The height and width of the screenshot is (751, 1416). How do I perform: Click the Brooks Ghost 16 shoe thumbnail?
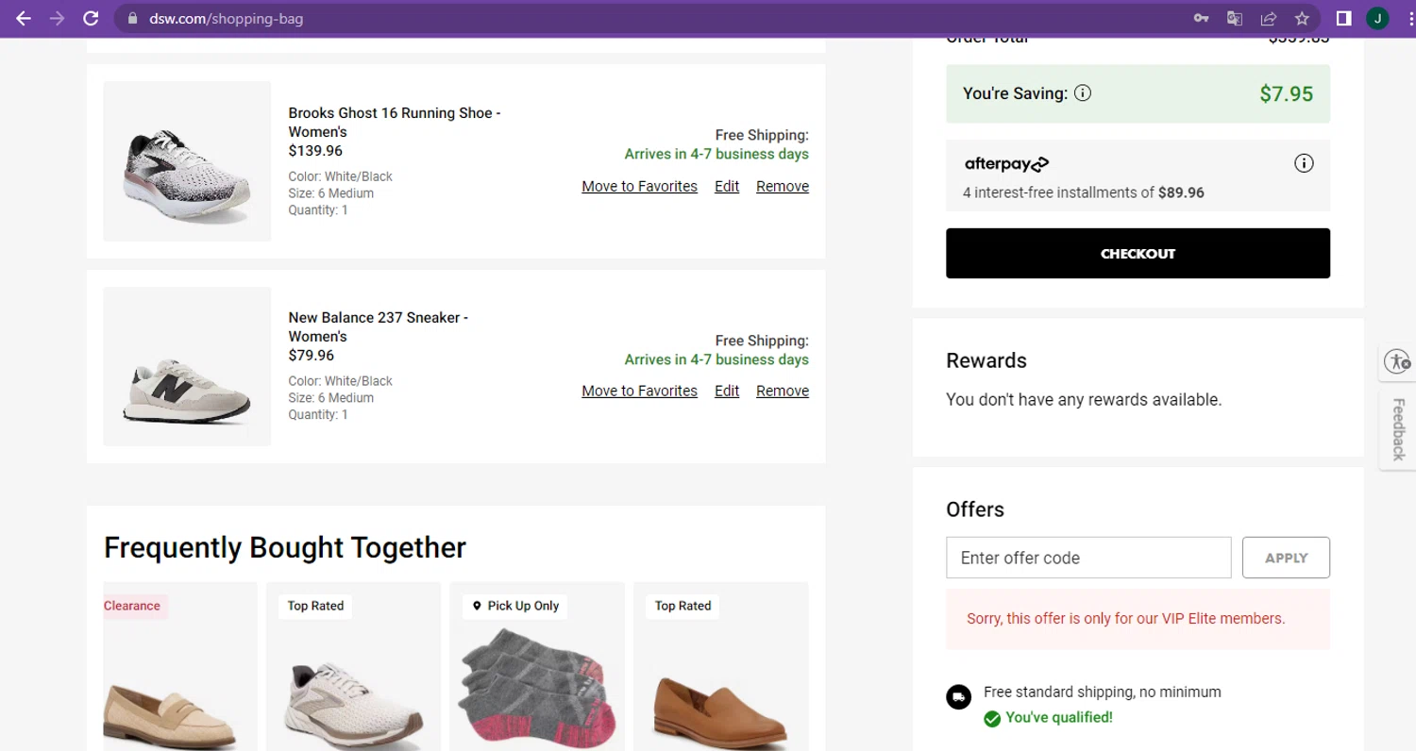tap(187, 161)
